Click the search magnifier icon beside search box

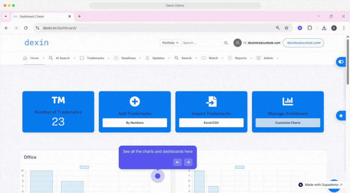(226, 43)
